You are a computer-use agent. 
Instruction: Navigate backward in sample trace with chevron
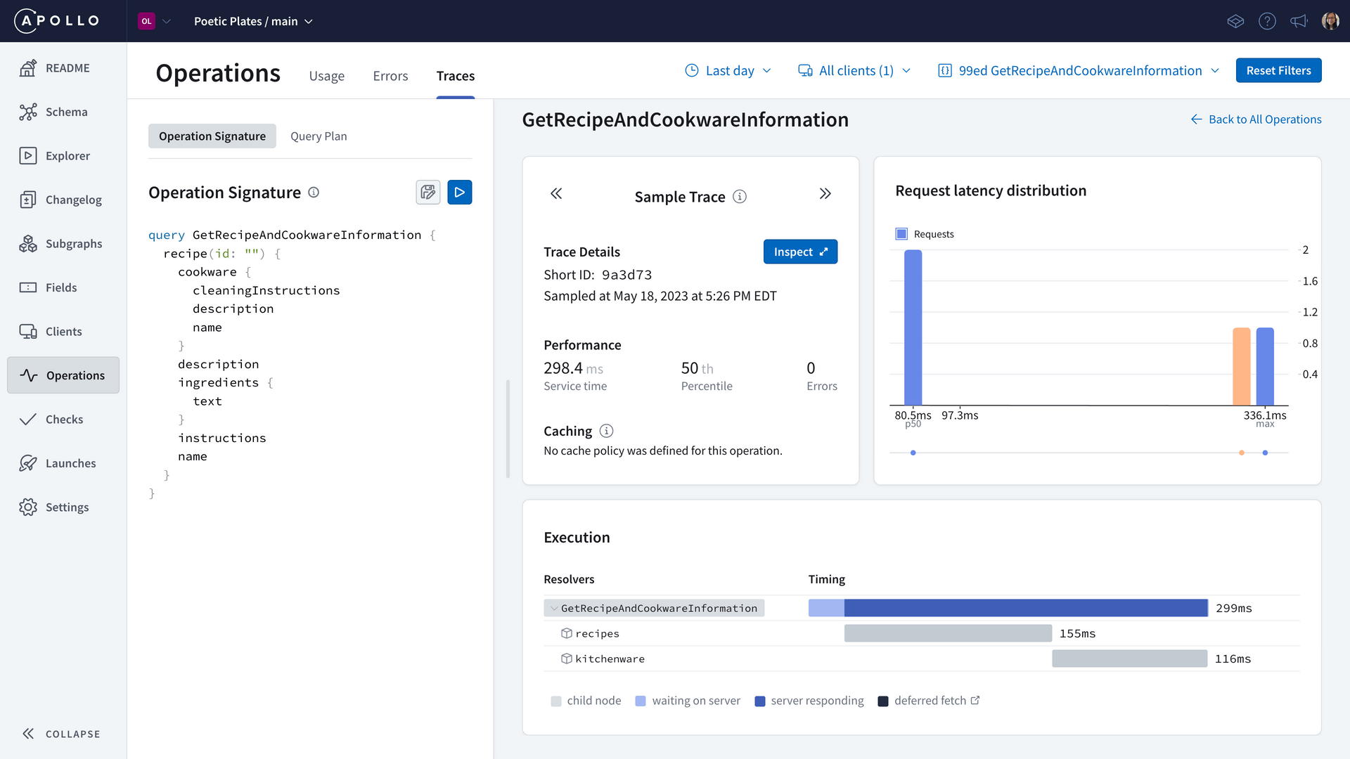pos(556,195)
